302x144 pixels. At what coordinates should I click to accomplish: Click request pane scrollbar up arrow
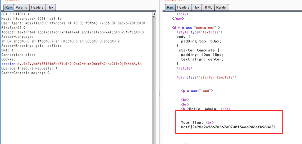click(x=154, y=14)
